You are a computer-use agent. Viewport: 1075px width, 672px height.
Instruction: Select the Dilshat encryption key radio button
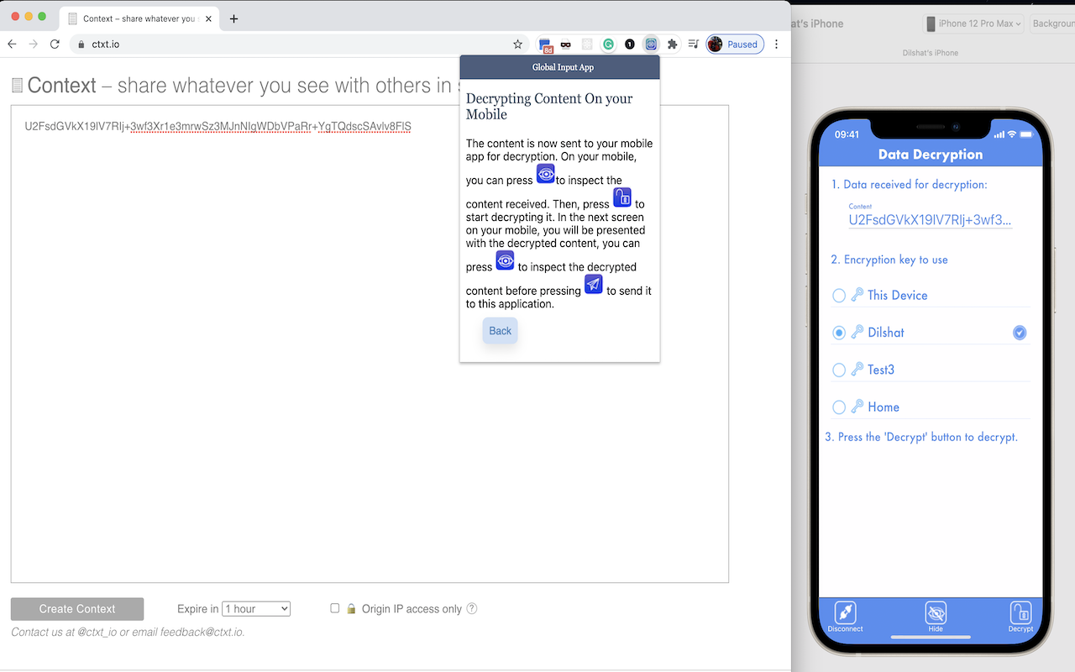click(839, 332)
